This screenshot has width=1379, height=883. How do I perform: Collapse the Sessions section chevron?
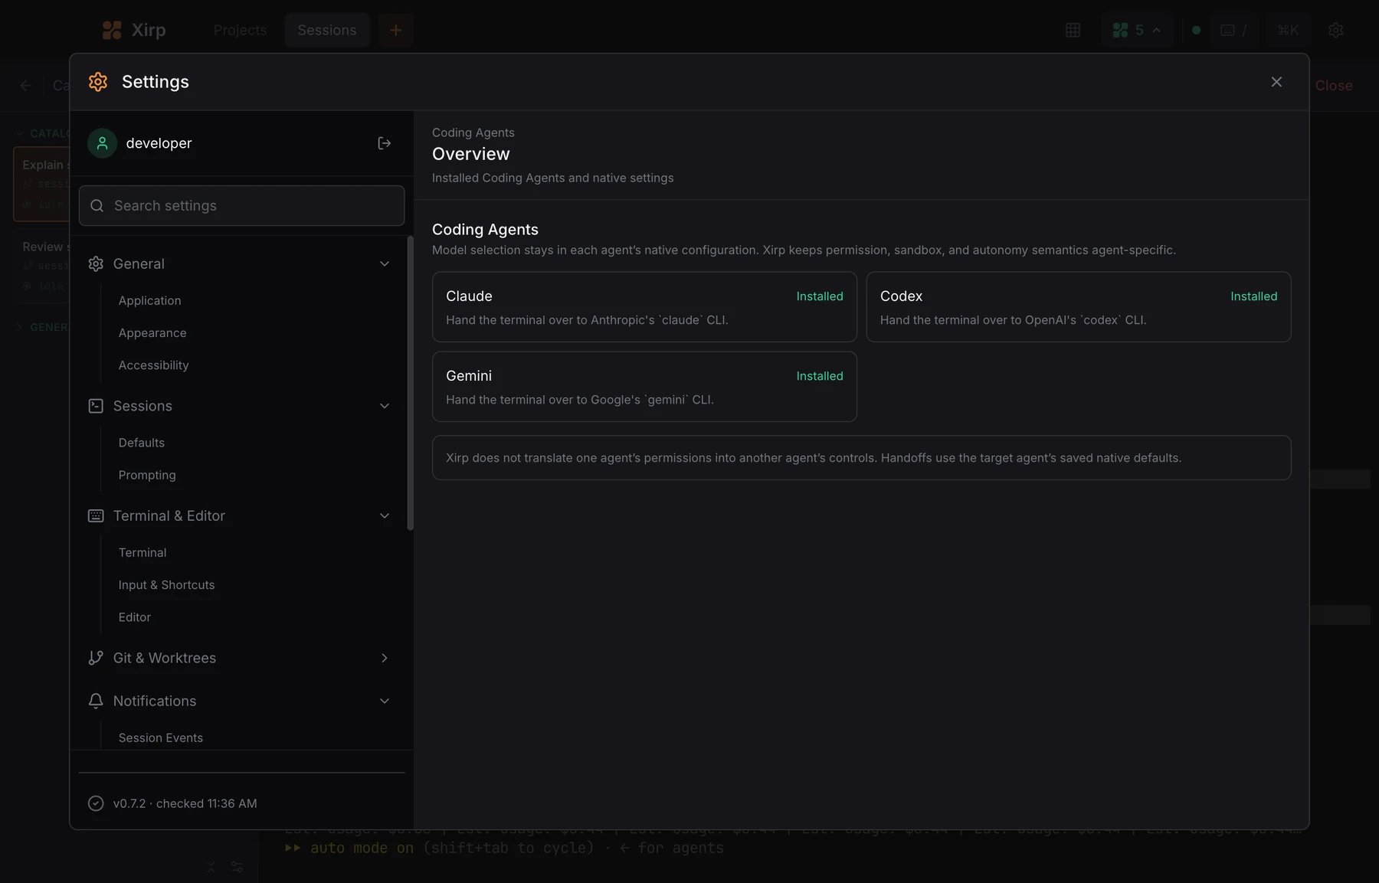385,406
